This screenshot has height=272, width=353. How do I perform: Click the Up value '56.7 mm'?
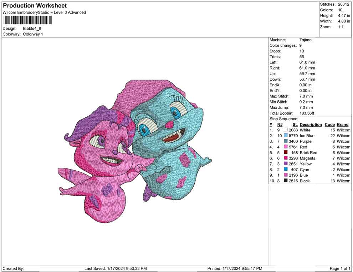coord(307,74)
